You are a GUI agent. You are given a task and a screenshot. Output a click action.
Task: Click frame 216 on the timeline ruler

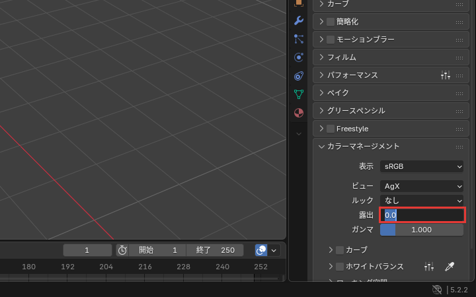145,267
